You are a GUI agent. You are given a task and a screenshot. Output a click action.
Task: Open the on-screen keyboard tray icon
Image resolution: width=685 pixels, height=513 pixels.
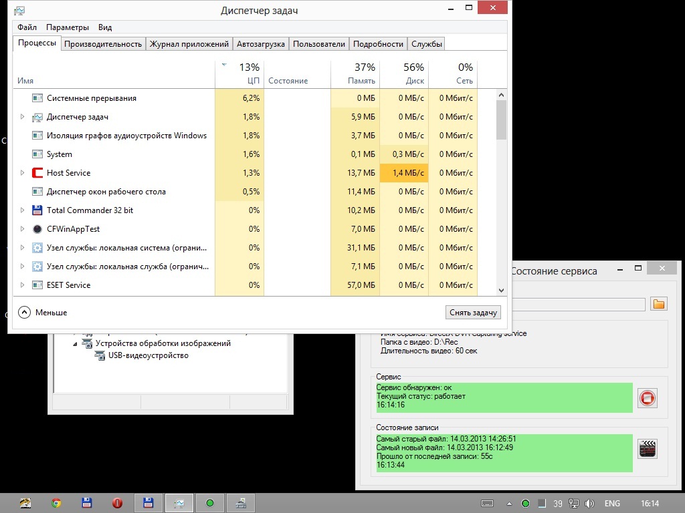click(488, 504)
